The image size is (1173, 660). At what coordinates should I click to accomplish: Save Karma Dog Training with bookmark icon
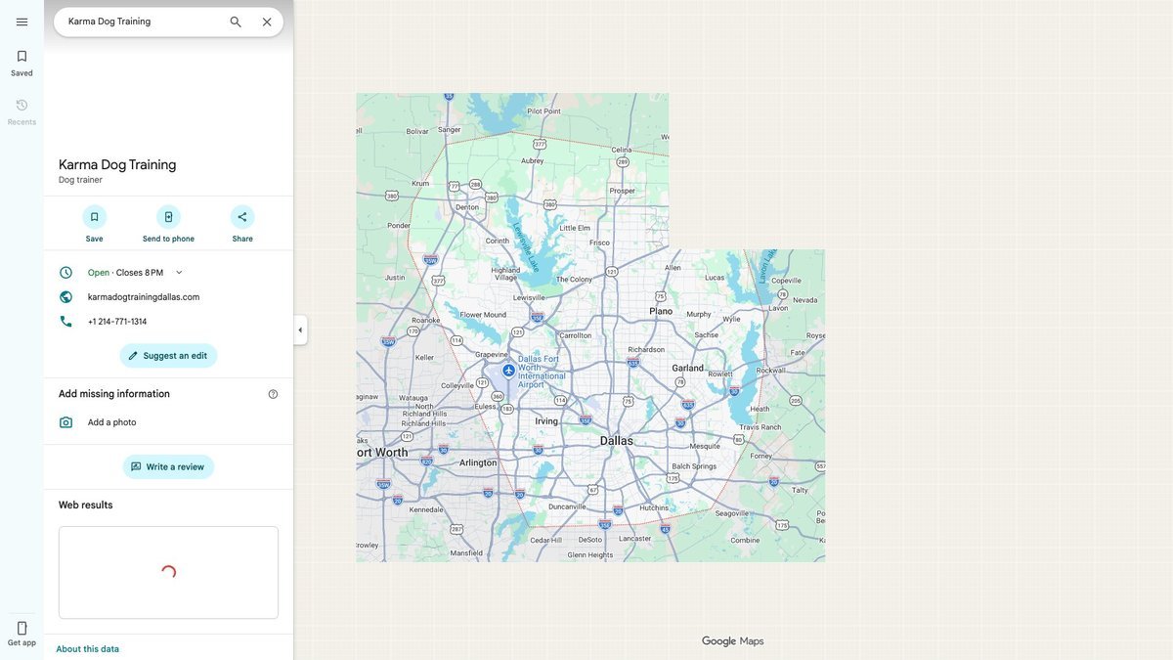[x=94, y=217]
